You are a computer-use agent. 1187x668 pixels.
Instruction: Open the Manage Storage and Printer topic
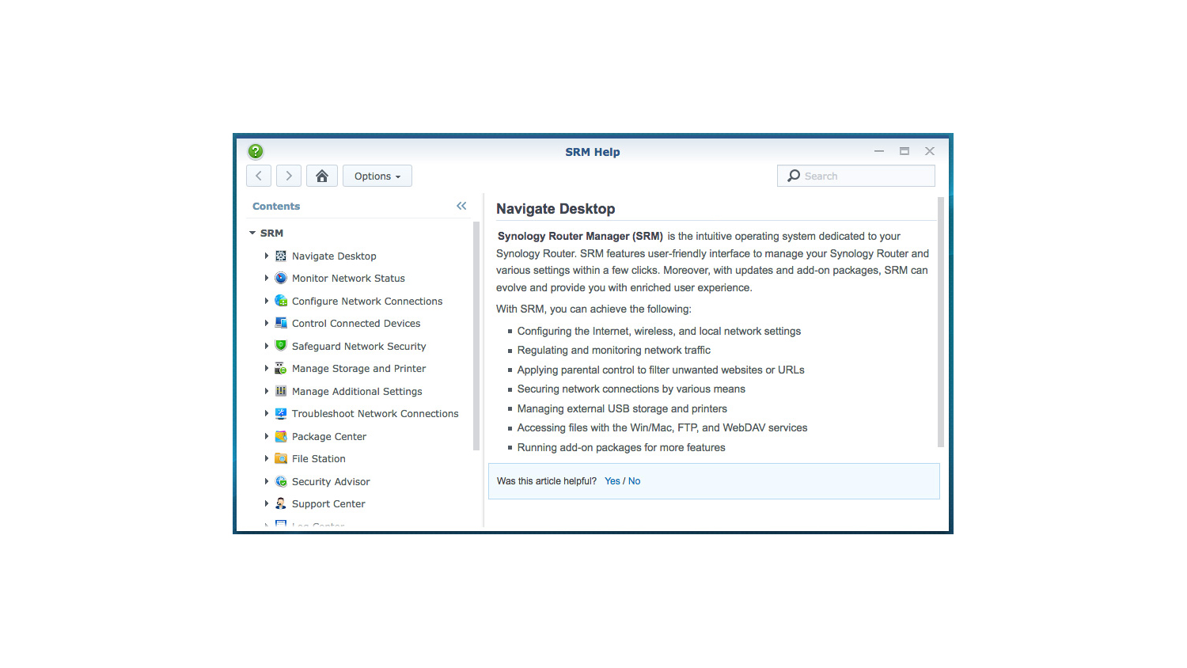(358, 368)
